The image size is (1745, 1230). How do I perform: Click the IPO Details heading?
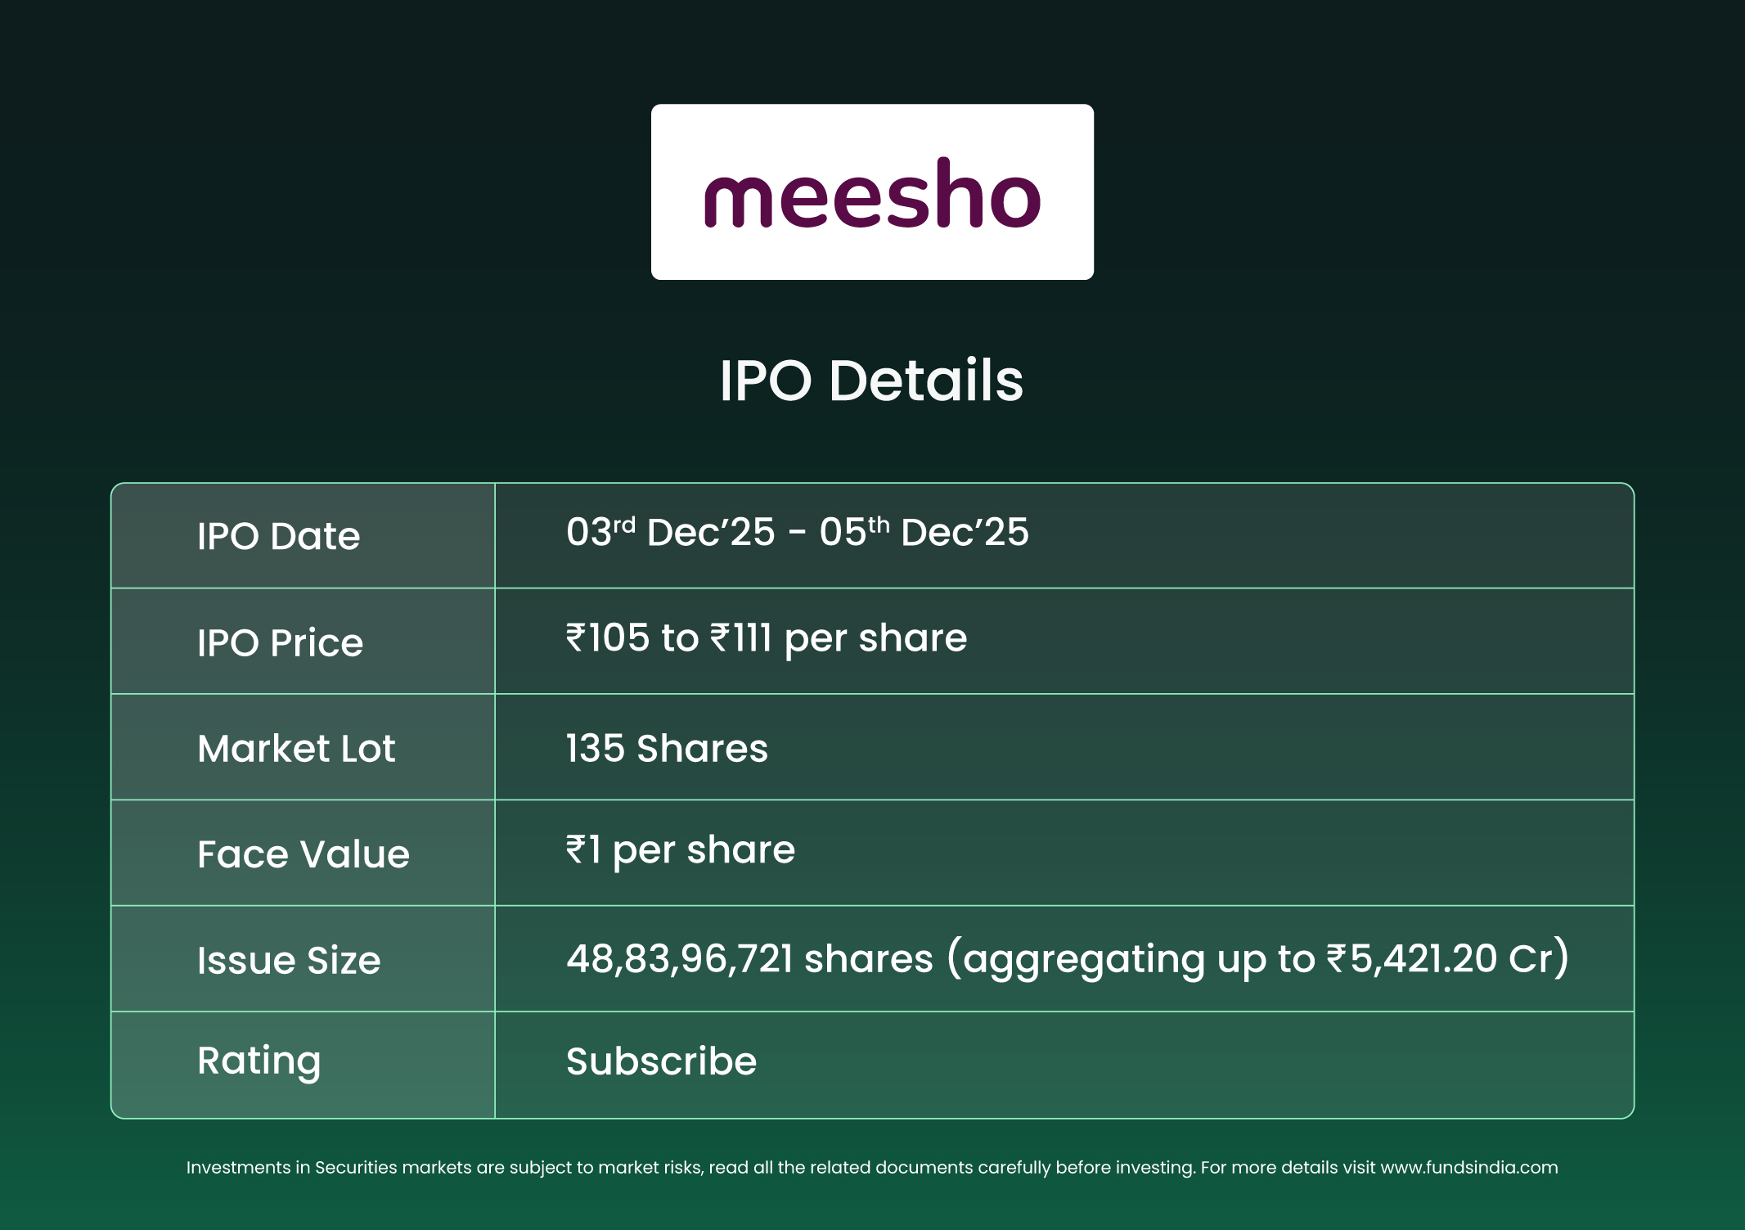pyautogui.click(x=871, y=381)
